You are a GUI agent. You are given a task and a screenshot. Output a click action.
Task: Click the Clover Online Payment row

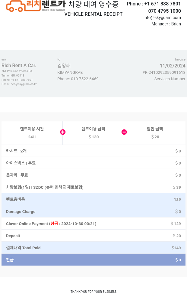[93, 224]
